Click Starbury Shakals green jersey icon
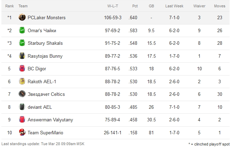Image resolution: width=231 pixels, height=149 pixels. (22, 43)
